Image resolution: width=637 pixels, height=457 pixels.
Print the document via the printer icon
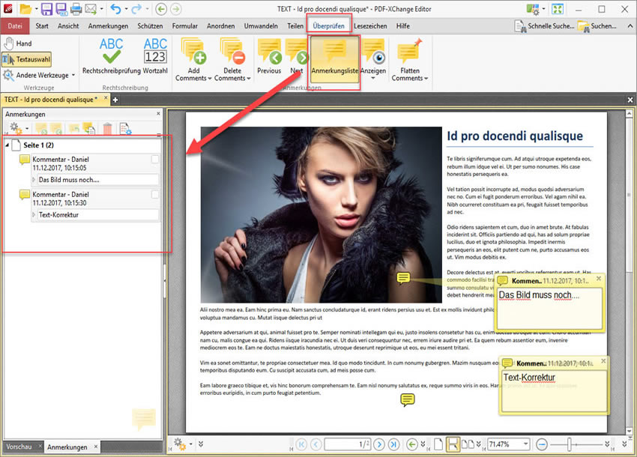point(76,9)
